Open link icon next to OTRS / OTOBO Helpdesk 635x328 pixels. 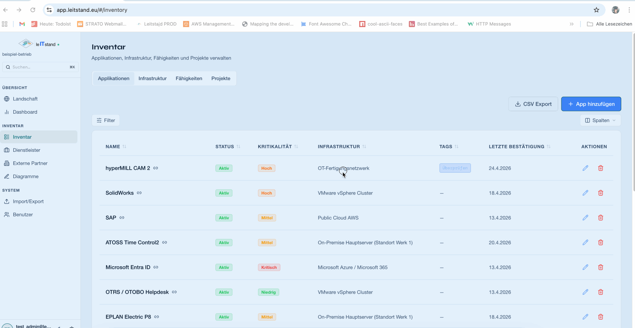[x=174, y=292]
